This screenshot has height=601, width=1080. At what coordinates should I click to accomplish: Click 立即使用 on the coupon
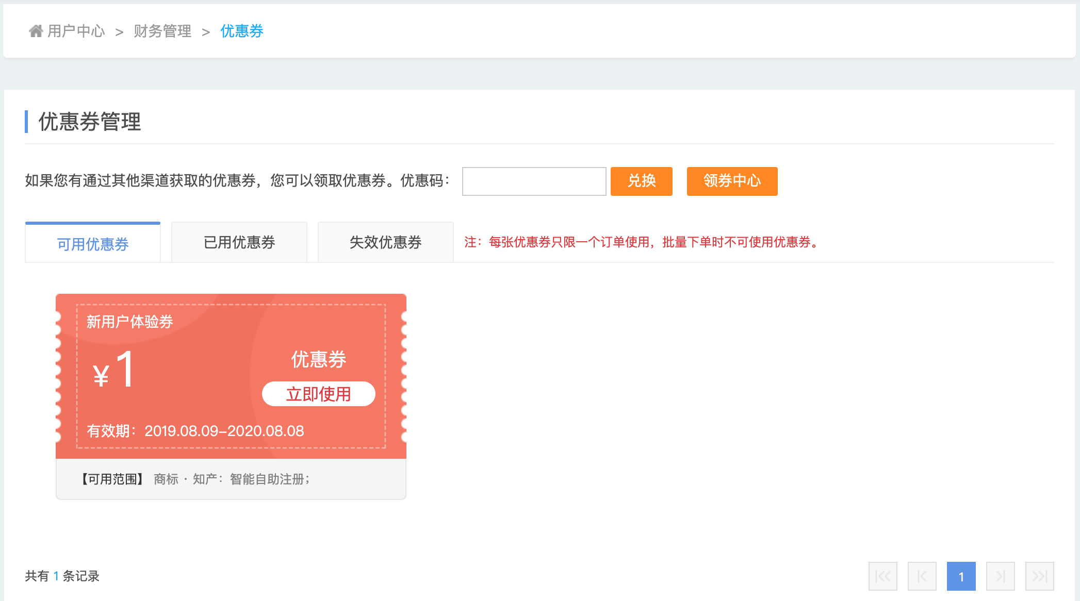point(318,394)
